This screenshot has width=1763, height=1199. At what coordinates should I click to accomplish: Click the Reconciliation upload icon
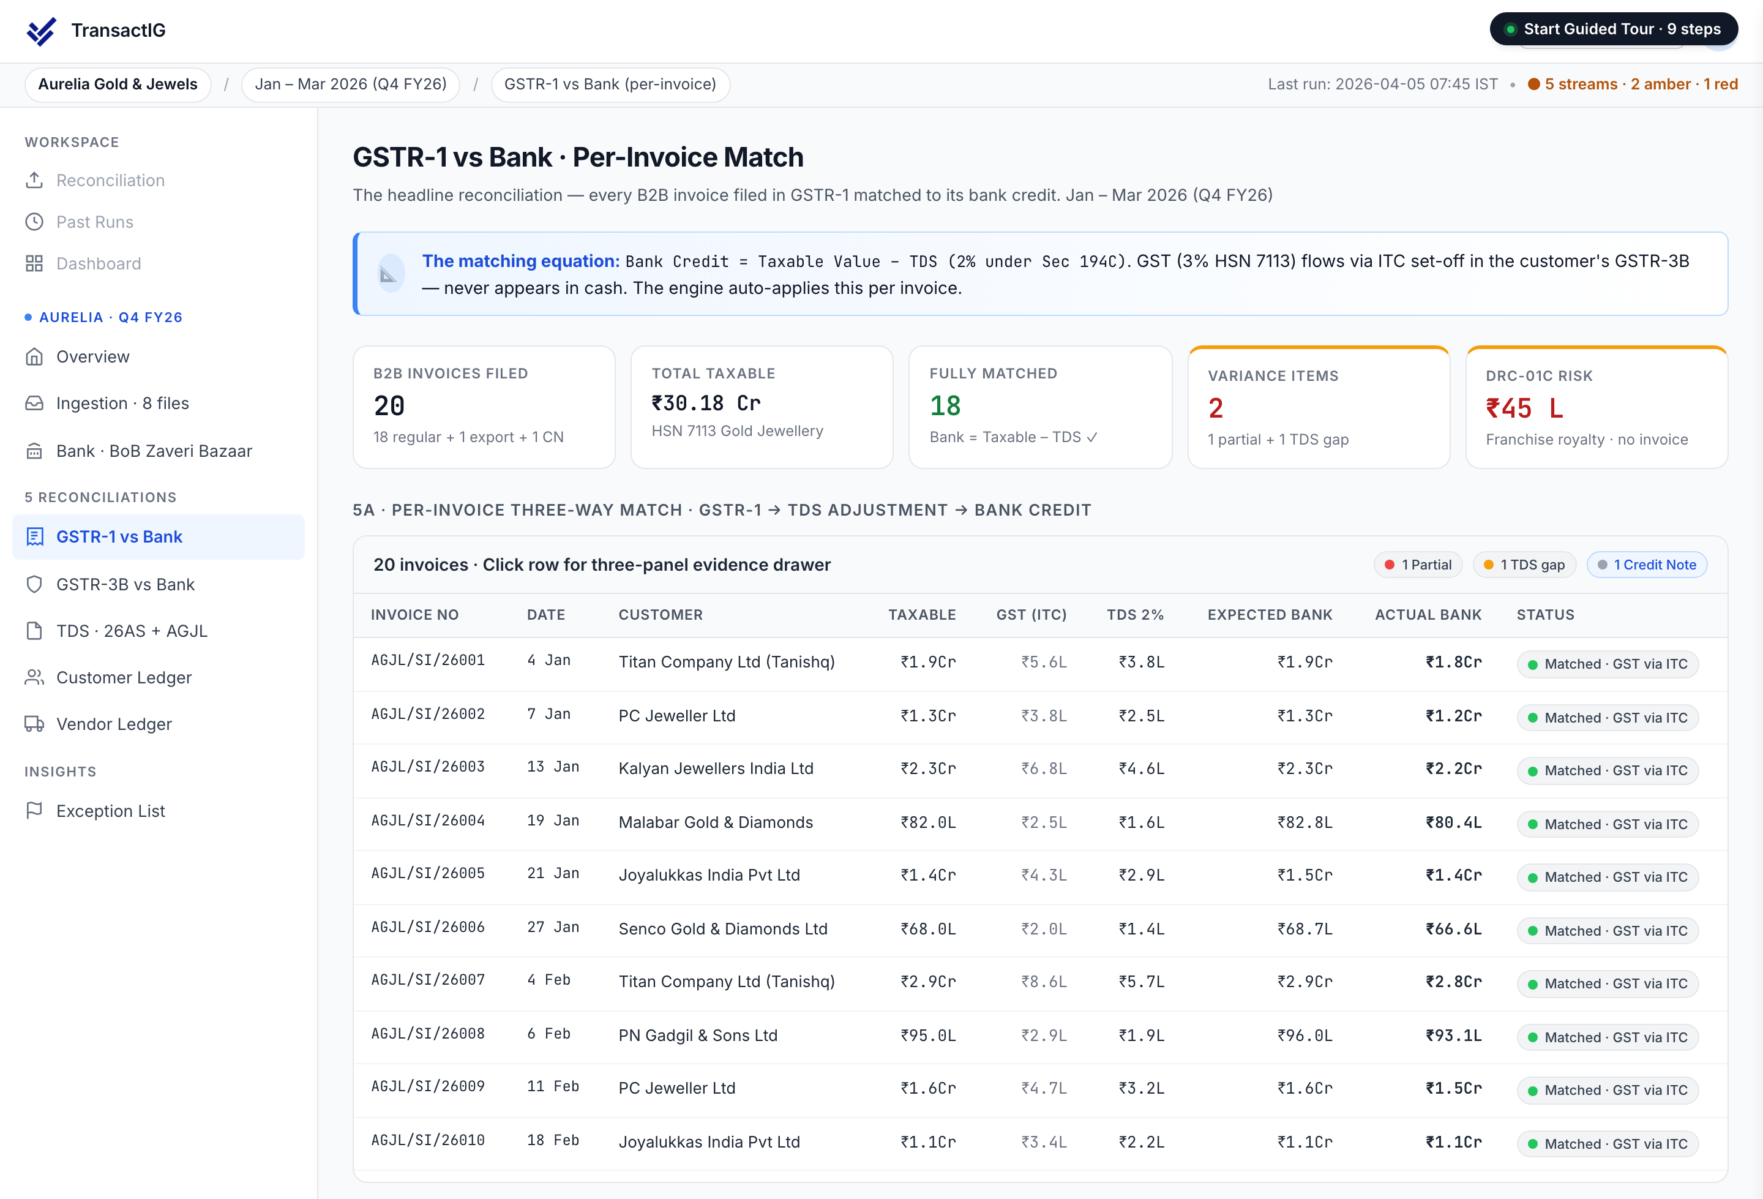click(34, 180)
